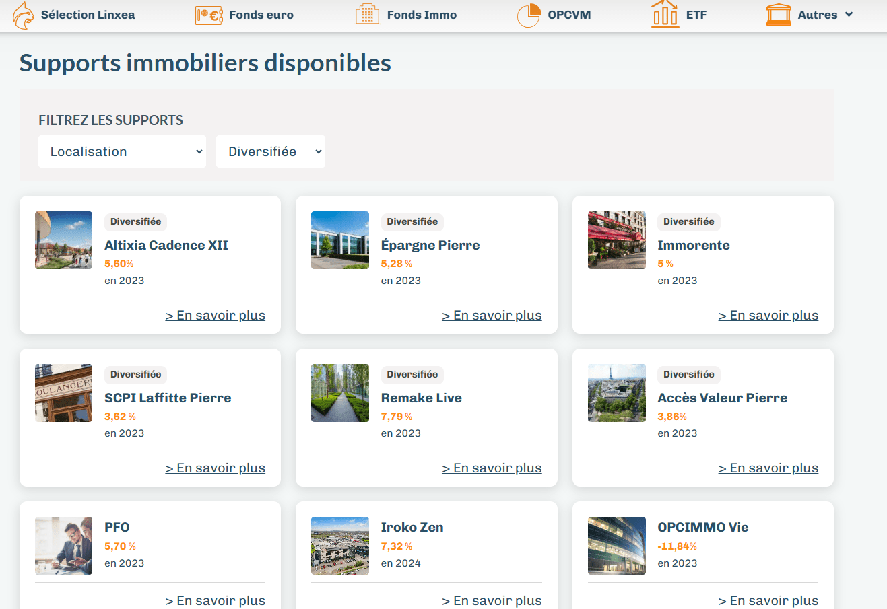
Task: Open En savoir plus for Épargne Pierre
Action: 492,316
